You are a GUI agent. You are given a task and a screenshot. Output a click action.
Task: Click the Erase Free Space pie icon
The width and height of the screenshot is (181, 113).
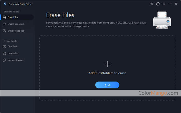point(4,31)
